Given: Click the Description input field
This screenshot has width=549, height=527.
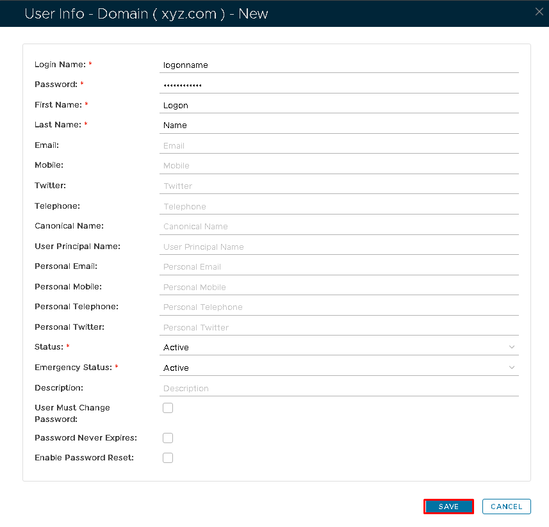Looking at the screenshot, I should click(x=339, y=388).
